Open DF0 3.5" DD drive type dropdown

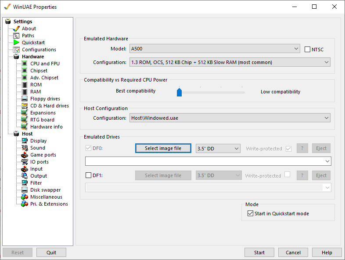click(x=218, y=149)
